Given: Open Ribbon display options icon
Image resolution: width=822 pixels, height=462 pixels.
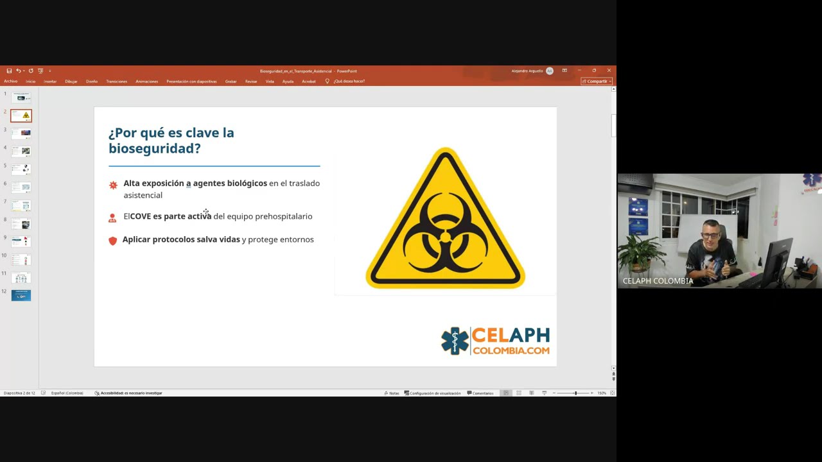Looking at the screenshot, I should (564, 71).
